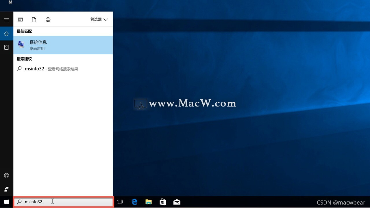Open File Explorer from the taskbar
370x208 pixels.
pyautogui.click(x=149, y=202)
